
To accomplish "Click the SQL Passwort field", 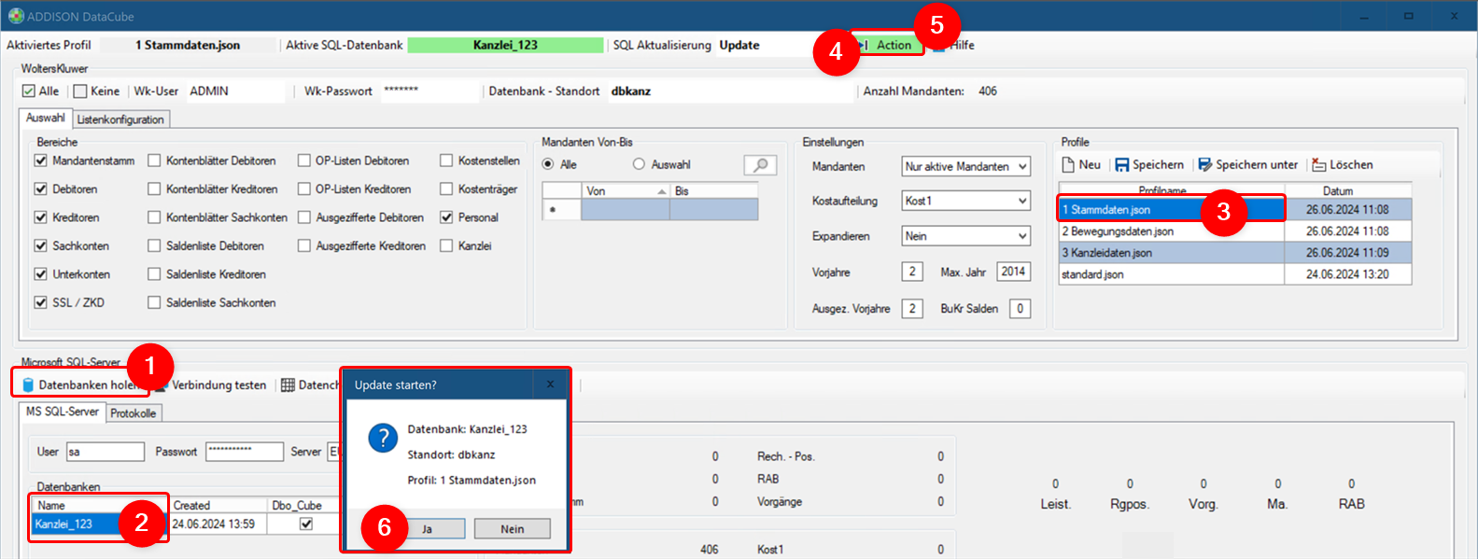I will click(x=245, y=452).
